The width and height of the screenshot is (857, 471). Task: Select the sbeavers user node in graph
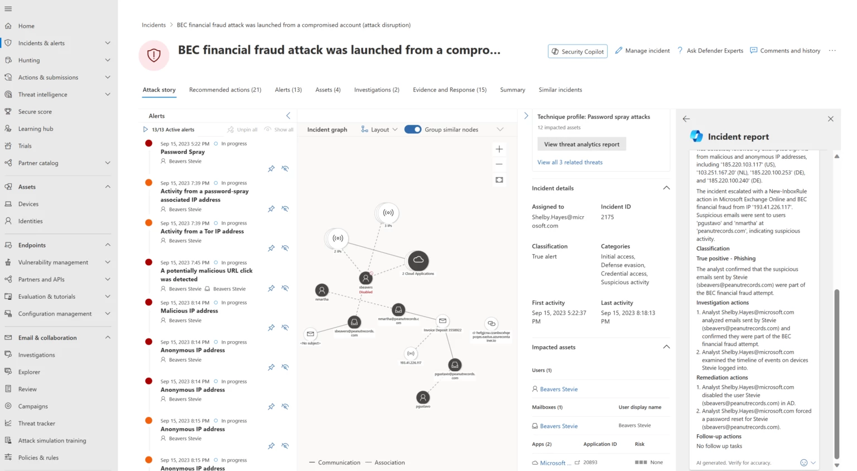click(365, 278)
